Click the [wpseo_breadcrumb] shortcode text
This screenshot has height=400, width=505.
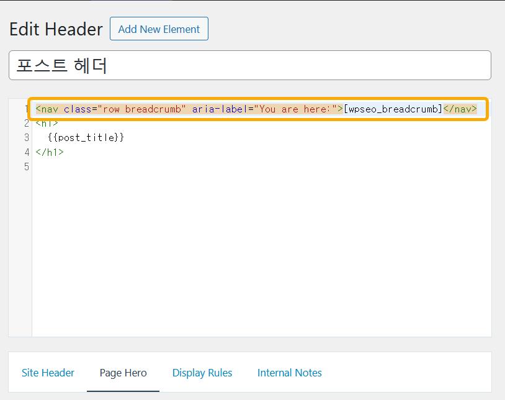(393, 109)
